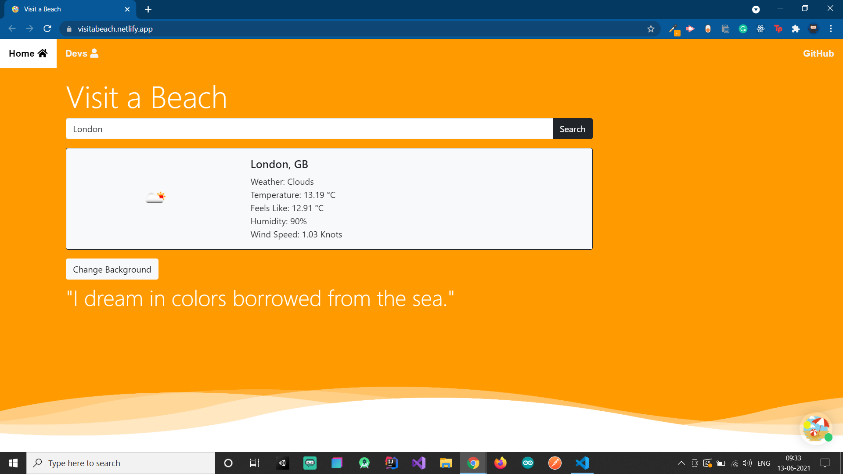
Task: Open the React DevTools extension icon
Action: click(760, 29)
